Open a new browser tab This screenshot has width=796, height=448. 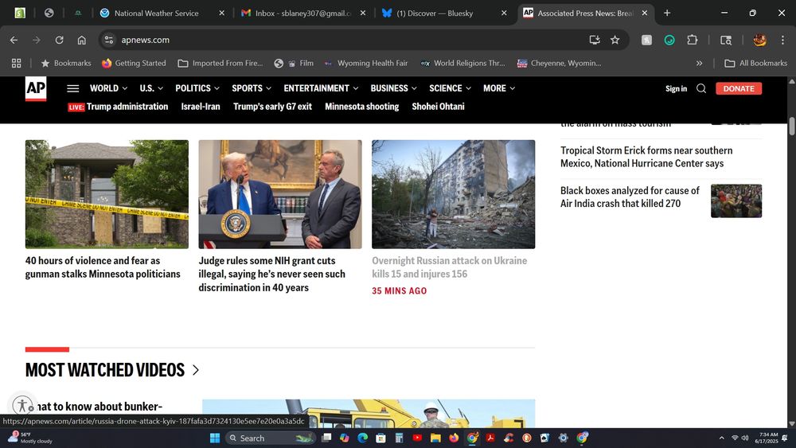tap(667, 14)
